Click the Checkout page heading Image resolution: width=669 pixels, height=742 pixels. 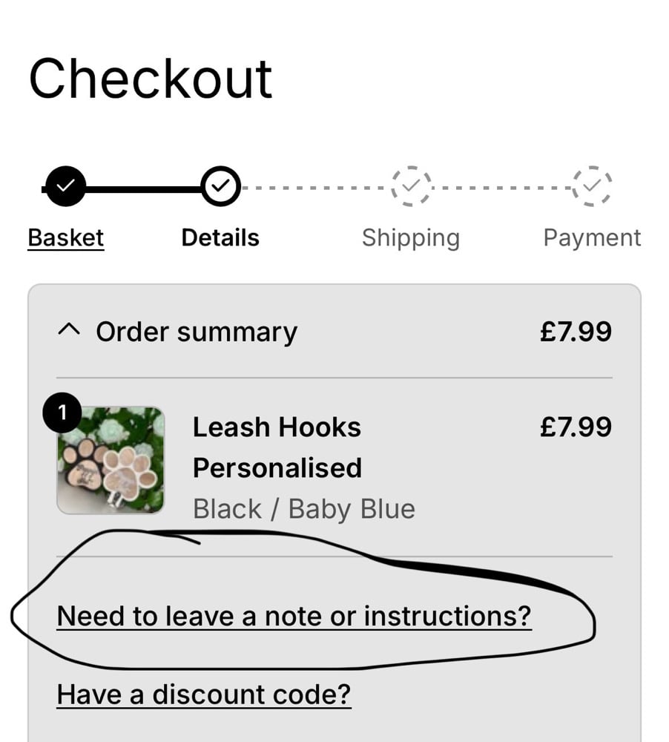click(x=151, y=78)
